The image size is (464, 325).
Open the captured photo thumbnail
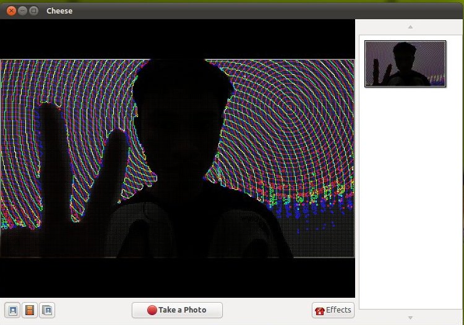[405, 64]
